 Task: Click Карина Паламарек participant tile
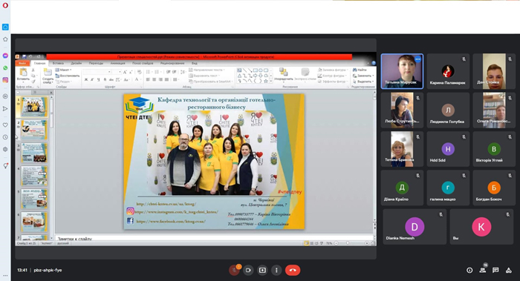click(x=448, y=71)
